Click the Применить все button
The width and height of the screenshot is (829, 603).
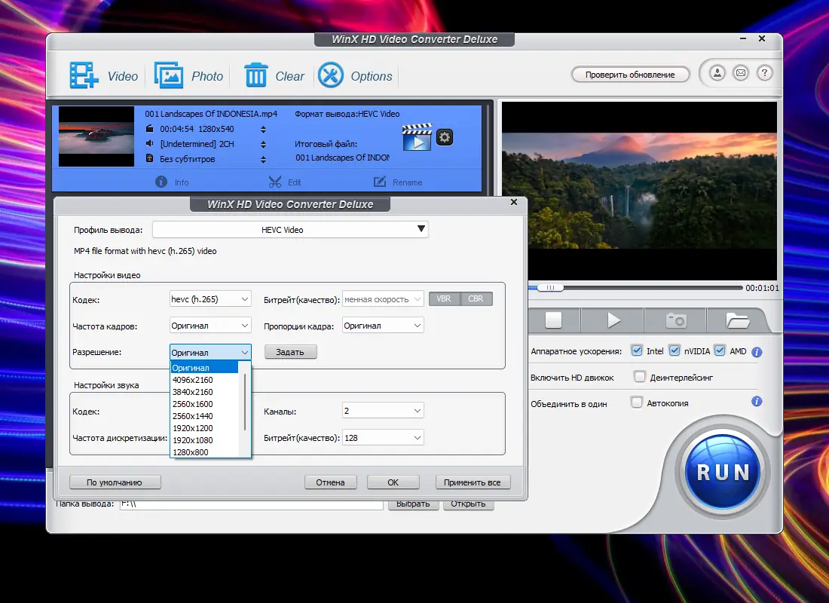pos(473,482)
